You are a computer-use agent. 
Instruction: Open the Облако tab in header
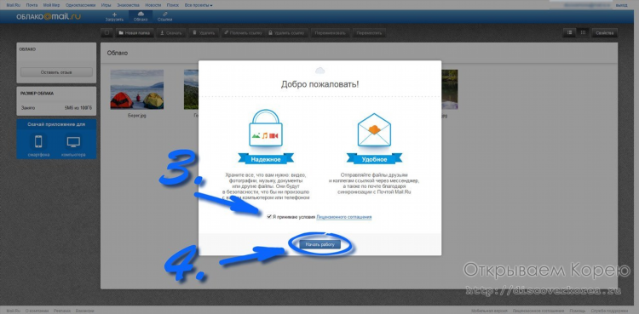coord(141,16)
